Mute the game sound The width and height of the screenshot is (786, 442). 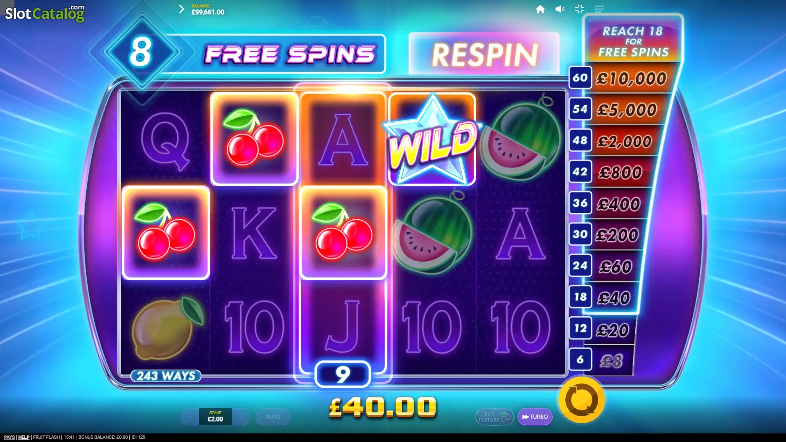[560, 9]
